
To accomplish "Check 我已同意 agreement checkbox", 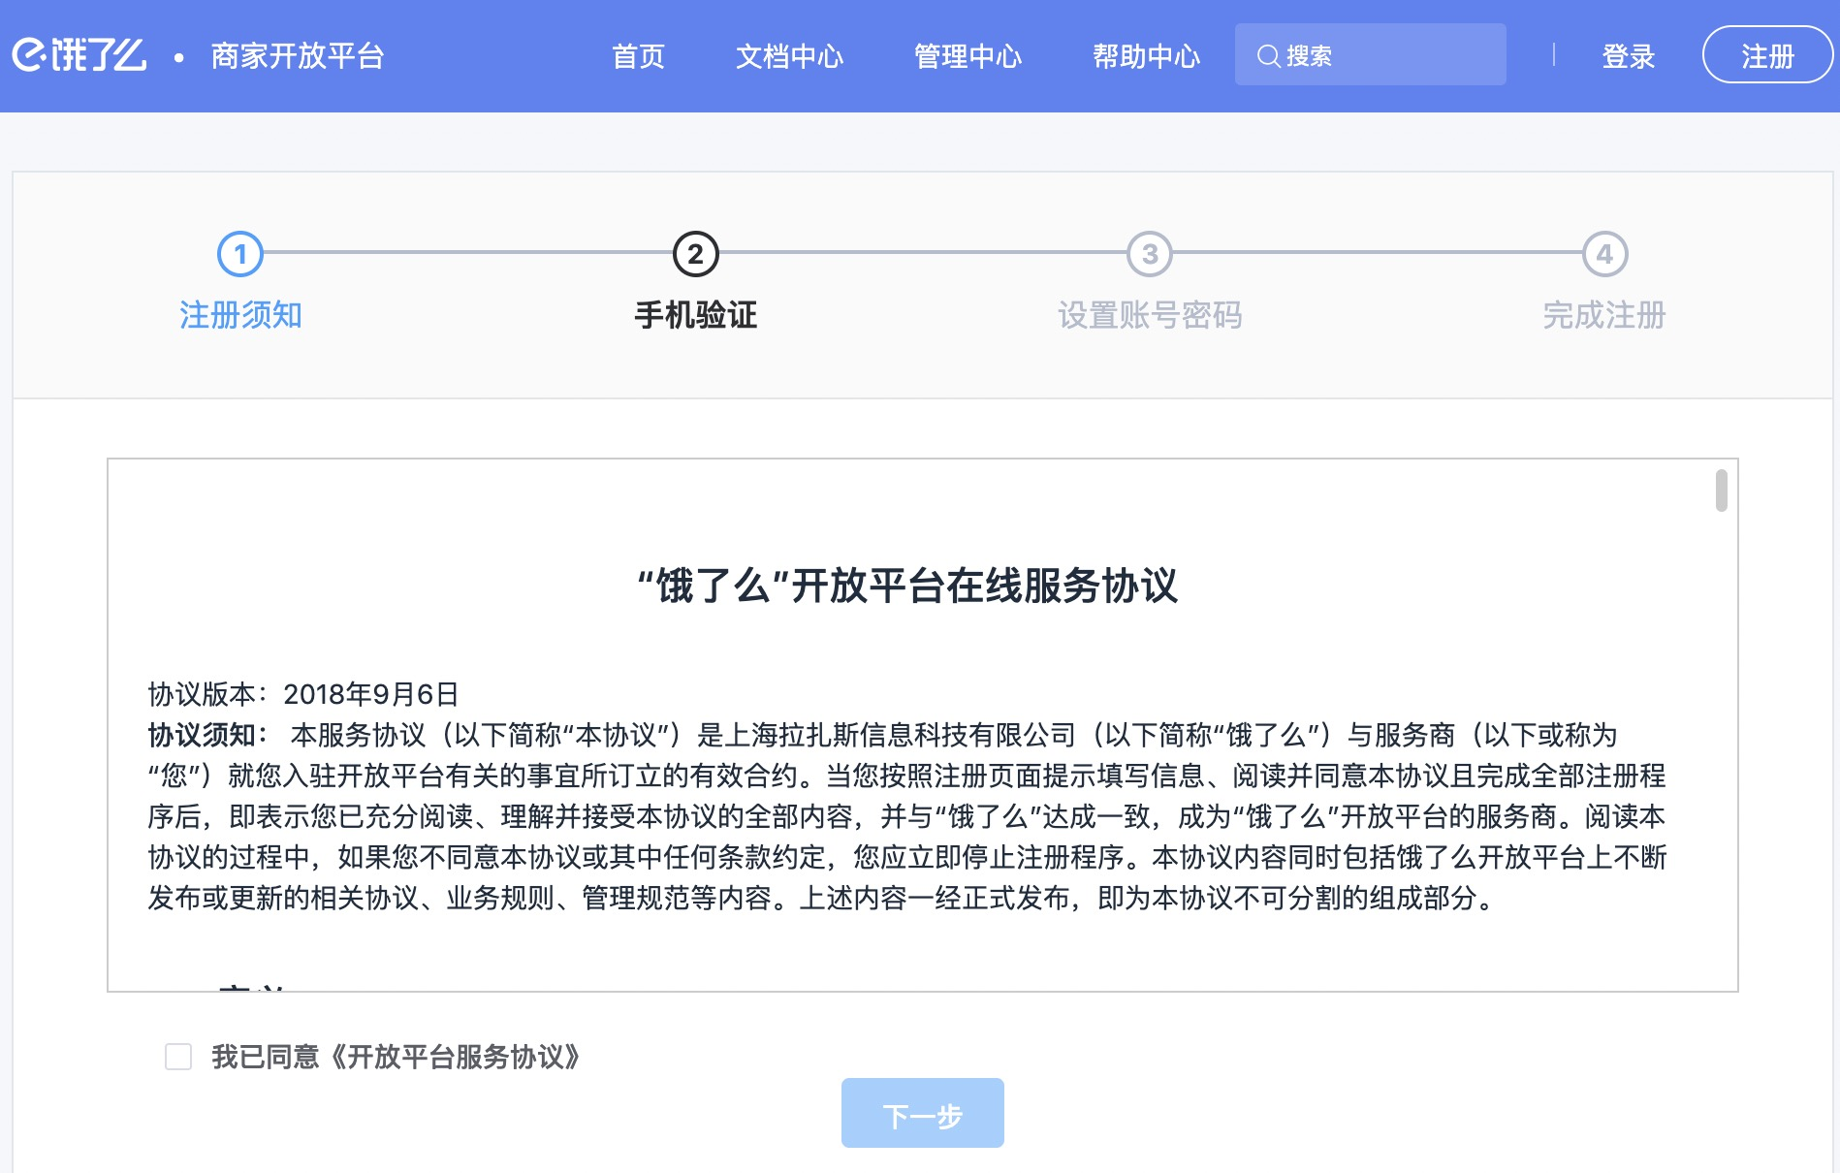I will pyautogui.click(x=178, y=1057).
